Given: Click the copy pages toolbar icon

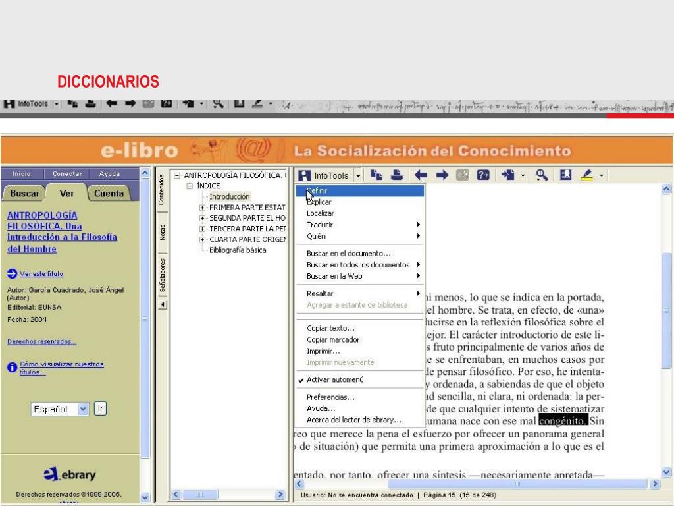Looking at the screenshot, I should tap(376, 176).
